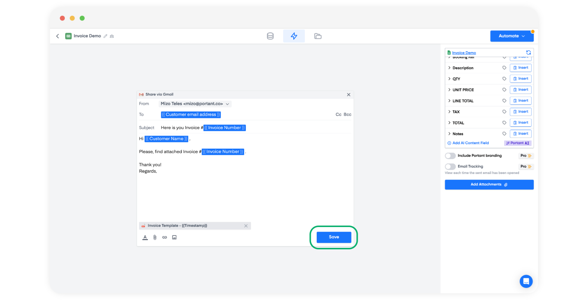Click into the email Subject field
Viewport: 588px width, 301px height.
pyautogui.click(x=291, y=128)
